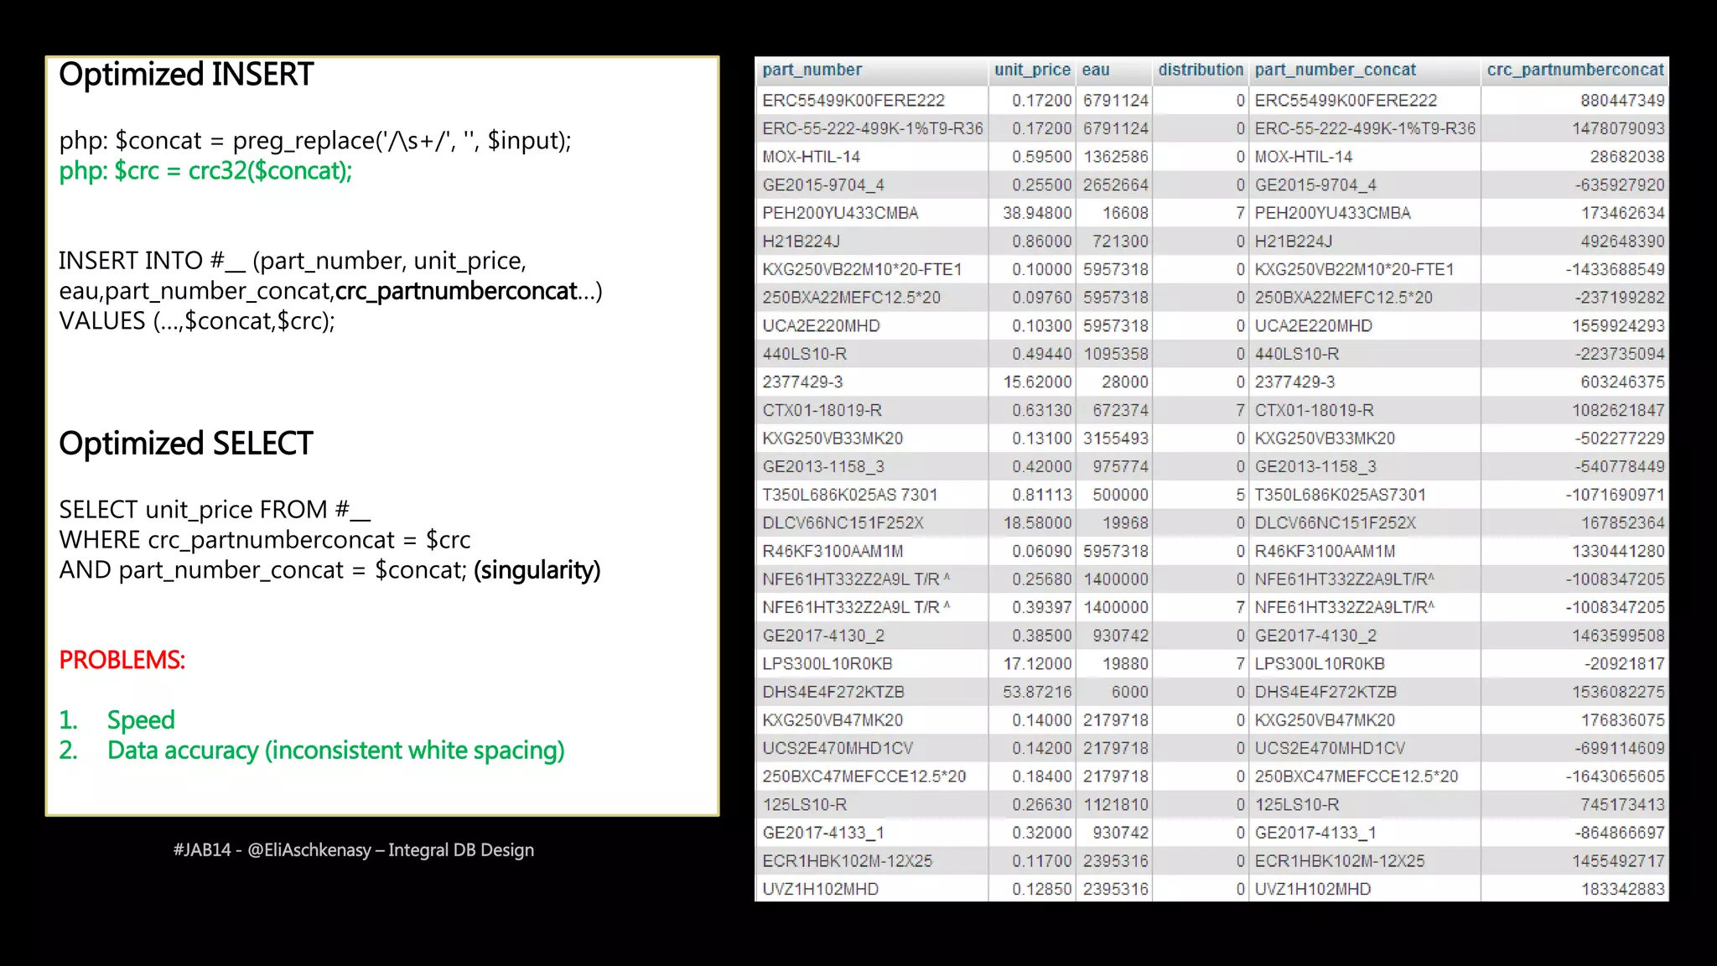Select CRC value -540778449
1717x966 pixels.
1619,466
